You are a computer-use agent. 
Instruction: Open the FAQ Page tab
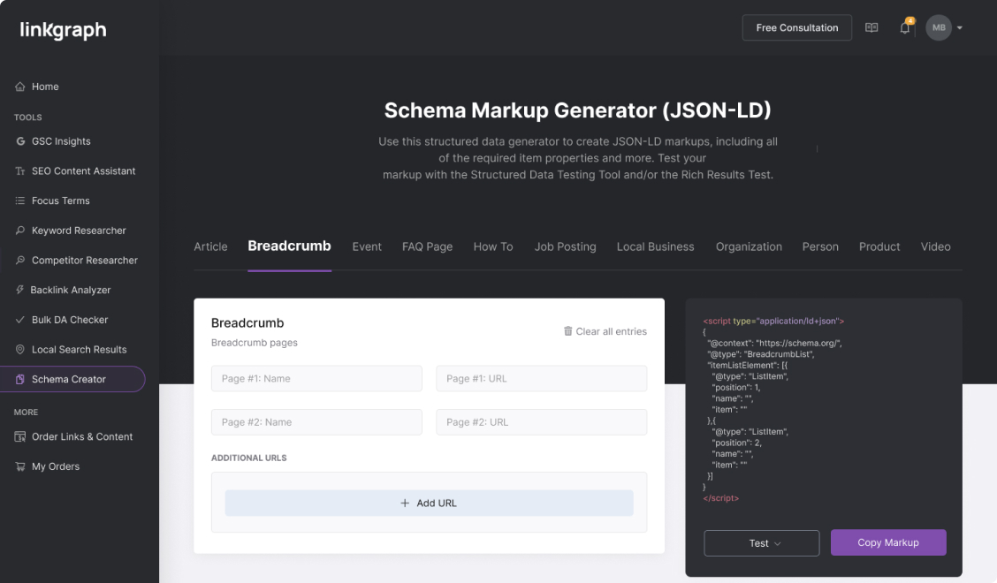pyautogui.click(x=427, y=246)
